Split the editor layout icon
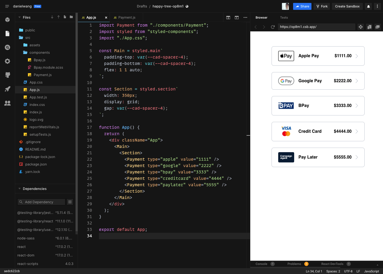 click(x=228, y=18)
